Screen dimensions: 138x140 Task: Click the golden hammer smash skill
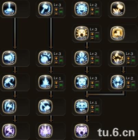[118, 9]
